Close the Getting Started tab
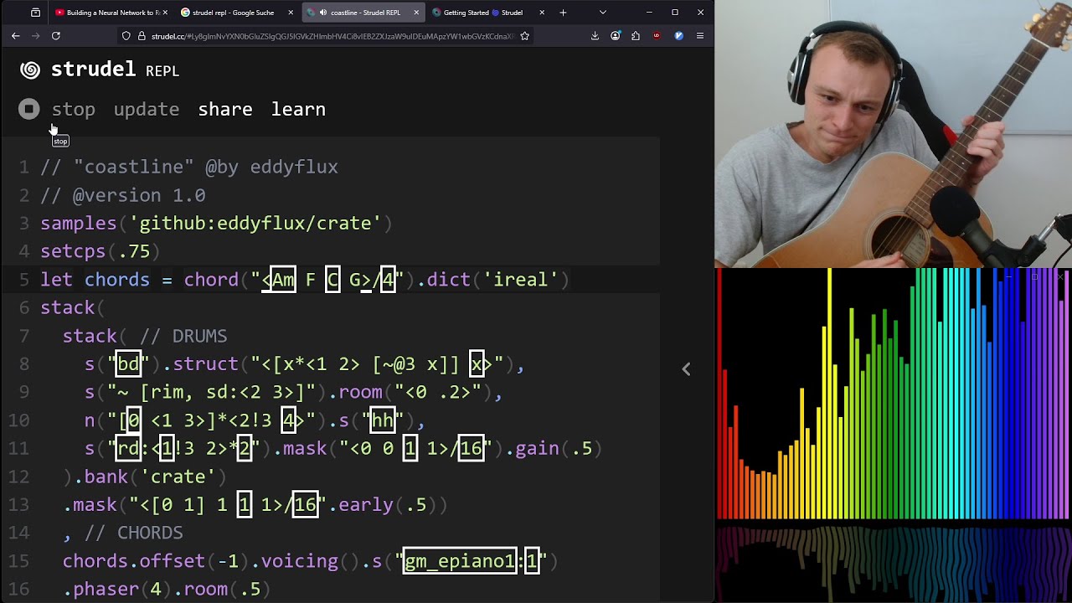The width and height of the screenshot is (1072, 603). [x=542, y=13]
